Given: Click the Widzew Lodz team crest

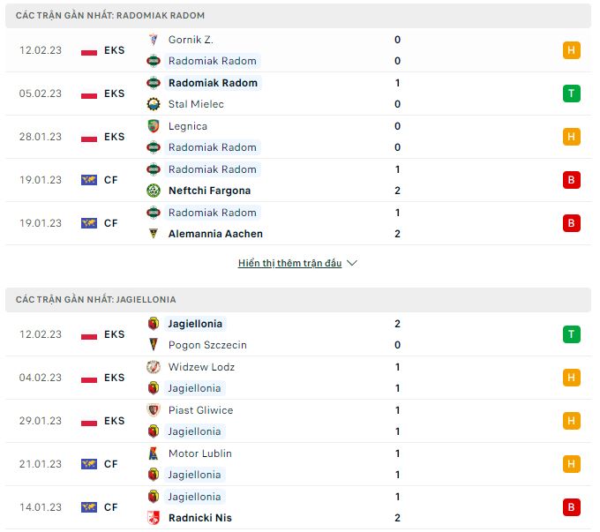Looking at the screenshot, I should 154,367.
